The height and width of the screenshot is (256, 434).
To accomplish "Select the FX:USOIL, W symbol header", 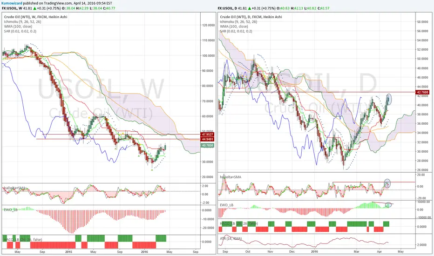I will click(12, 8).
